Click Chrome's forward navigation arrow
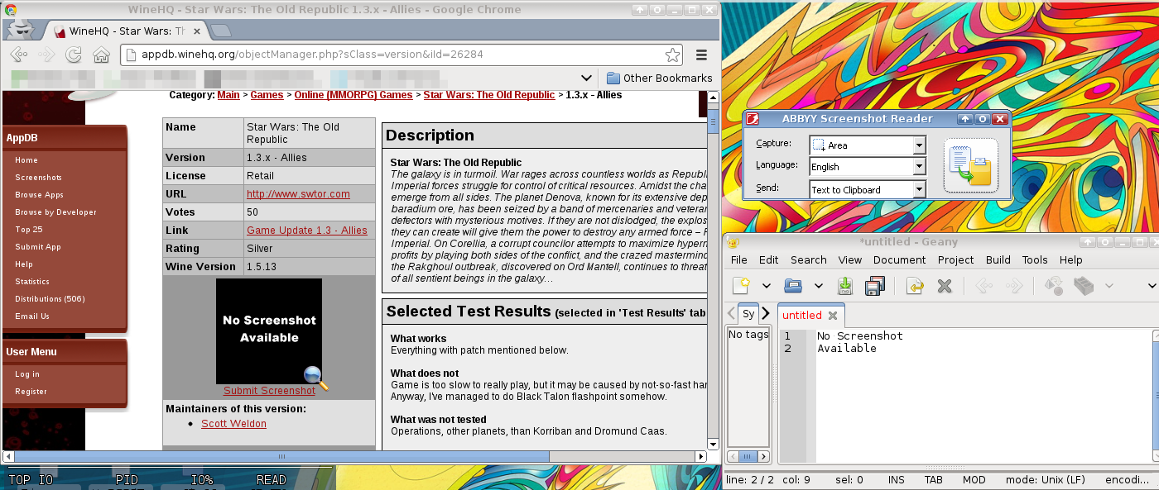The width and height of the screenshot is (1159, 490). pos(46,55)
